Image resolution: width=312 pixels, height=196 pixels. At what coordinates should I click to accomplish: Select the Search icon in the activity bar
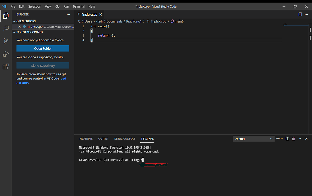coord(5,28)
